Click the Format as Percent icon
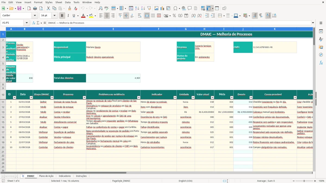The height and width of the screenshot is (183, 326). pyautogui.click(x=174, y=16)
